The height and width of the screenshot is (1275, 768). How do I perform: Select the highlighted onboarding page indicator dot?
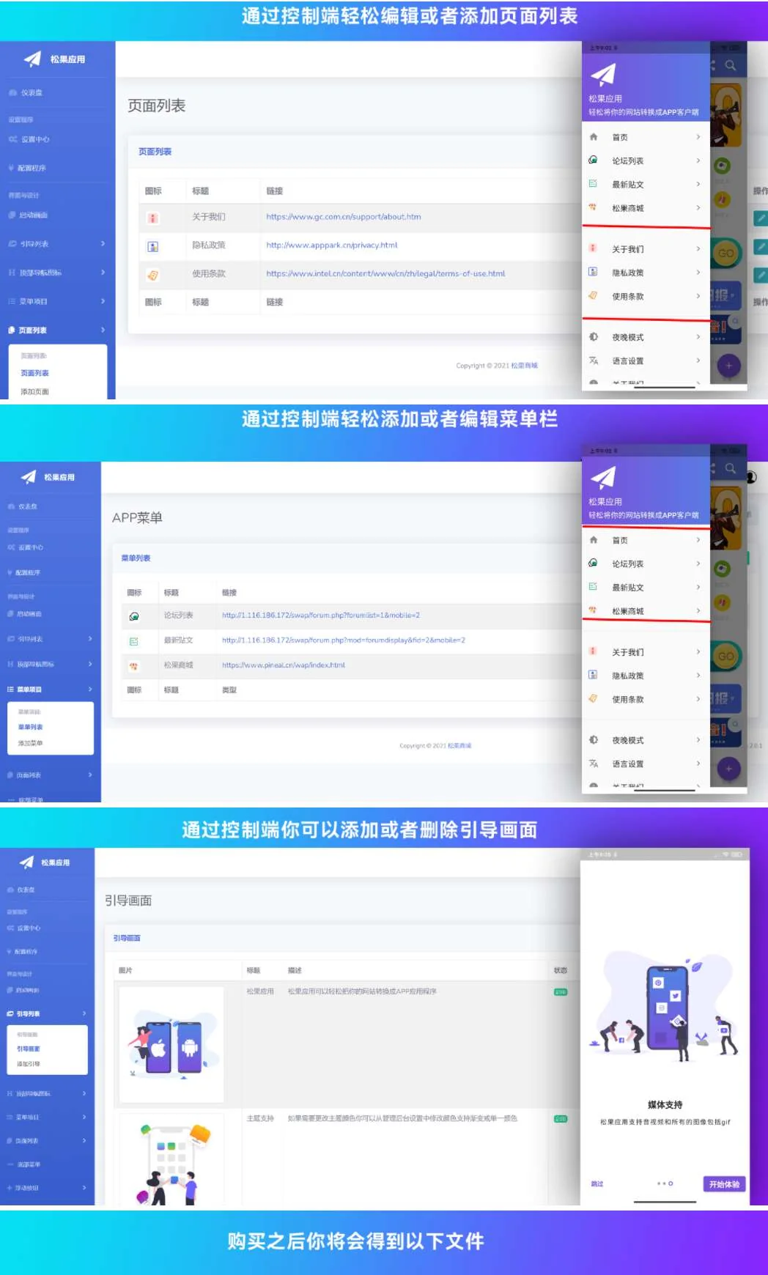click(671, 1183)
